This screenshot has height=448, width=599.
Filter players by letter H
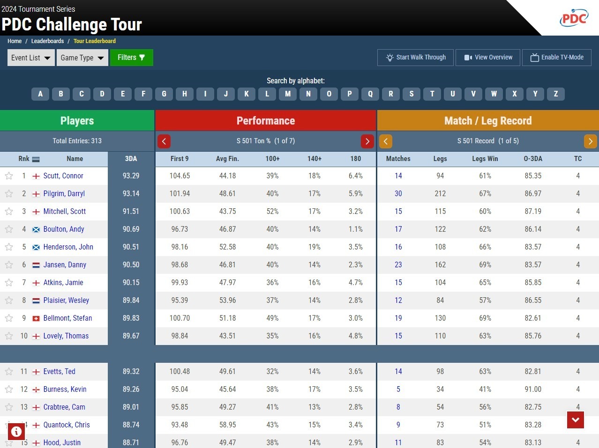[x=185, y=94]
